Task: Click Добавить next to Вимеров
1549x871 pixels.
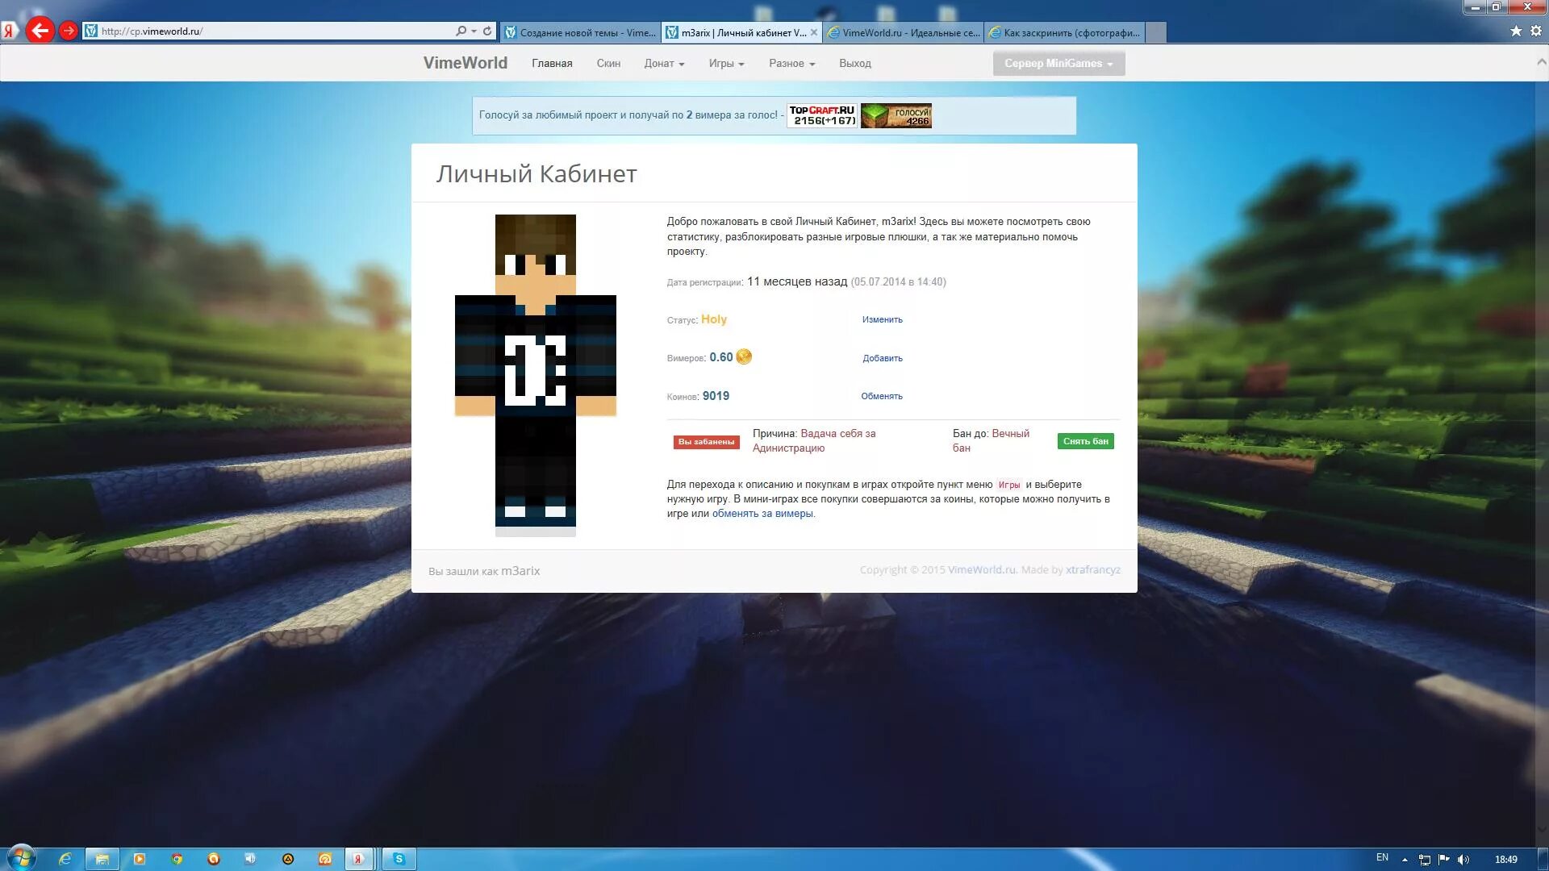Action: (882, 359)
